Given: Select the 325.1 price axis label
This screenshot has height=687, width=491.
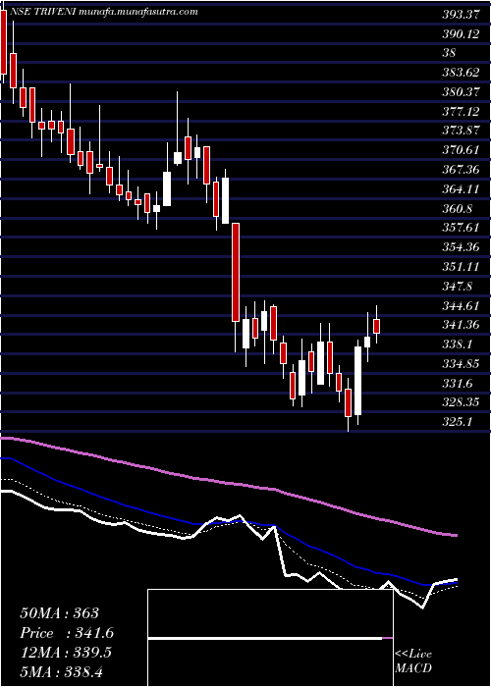Looking at the screenshot, I should (x=459, y=422).
